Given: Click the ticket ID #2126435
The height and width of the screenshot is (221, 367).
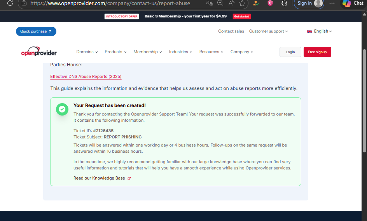Looking at the screenshot, I should (x=103, y=131).
